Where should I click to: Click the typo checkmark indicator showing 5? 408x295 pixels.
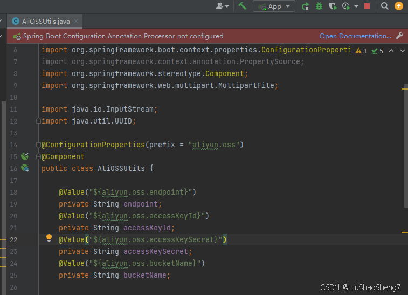pos(377,51)
